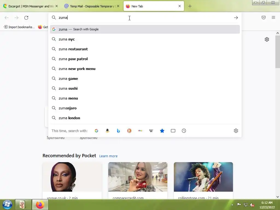Open Firefox application hamburger menu
The width and height of the screenshot is (280, 210).
pos(273,17)
